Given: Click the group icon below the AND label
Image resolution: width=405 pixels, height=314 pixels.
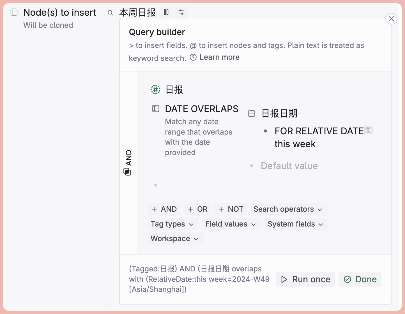Looking at the screenshot, I should [x=128, y=172].
